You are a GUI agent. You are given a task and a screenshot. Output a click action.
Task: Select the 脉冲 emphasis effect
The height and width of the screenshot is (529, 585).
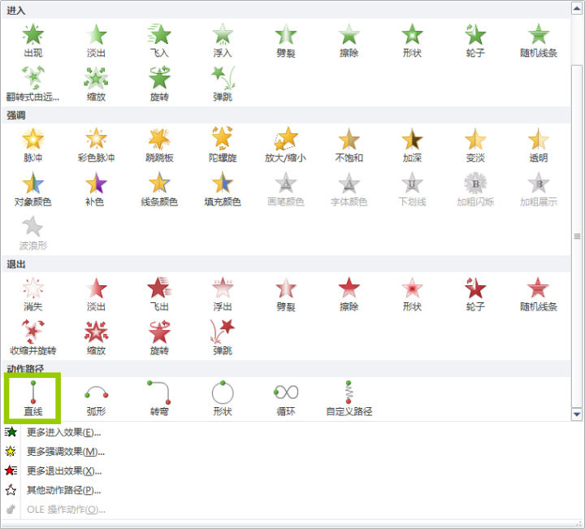32,145
